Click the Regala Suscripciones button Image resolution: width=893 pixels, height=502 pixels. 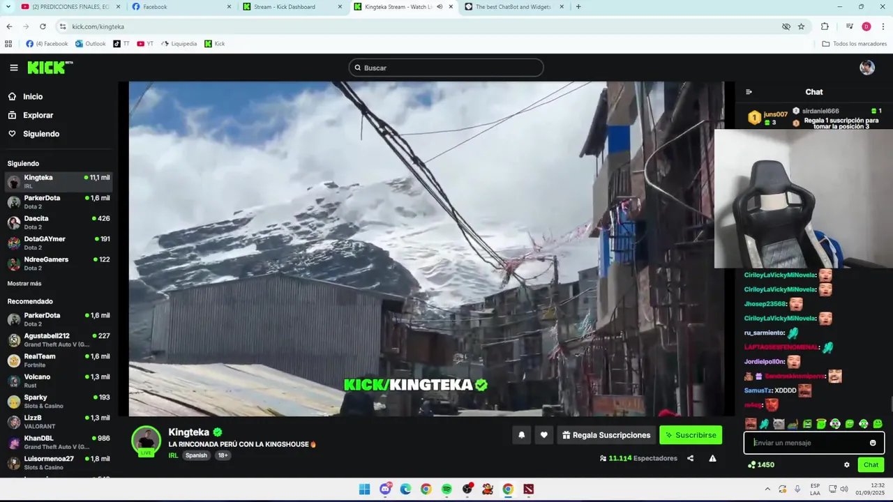(x=606, y=435)
